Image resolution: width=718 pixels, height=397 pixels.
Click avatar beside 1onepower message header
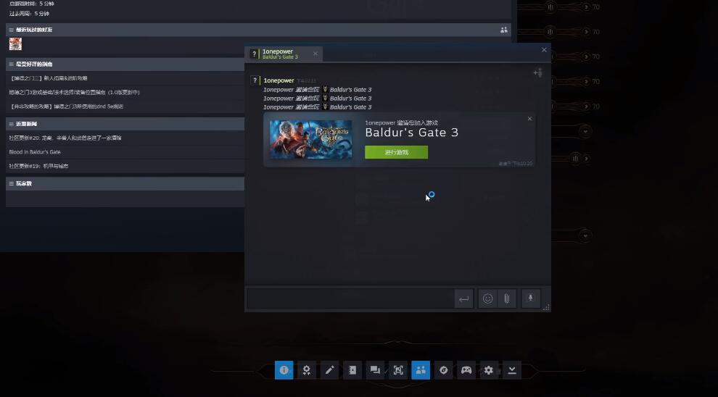click(x=255, y=80)
